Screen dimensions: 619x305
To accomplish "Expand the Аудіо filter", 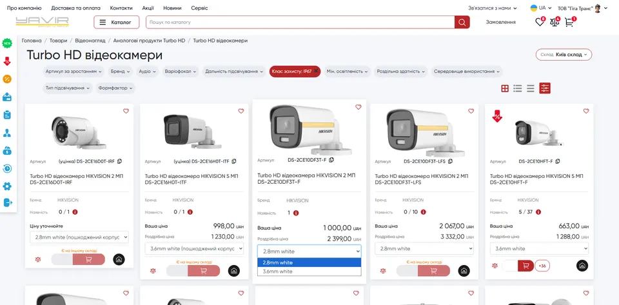I will point(147,72).
